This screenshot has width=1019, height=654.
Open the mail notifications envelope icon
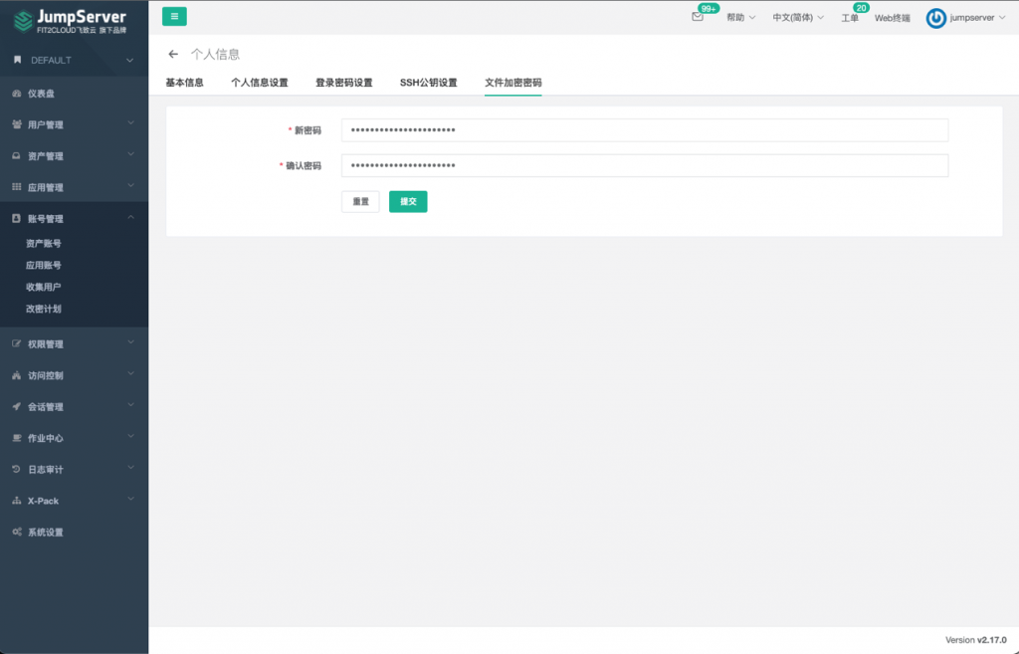[x=698, y=18]
